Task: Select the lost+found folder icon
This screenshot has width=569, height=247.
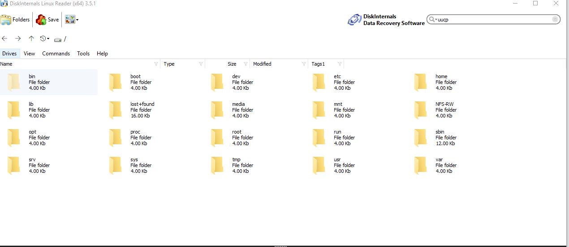Action: pos(115,110)
